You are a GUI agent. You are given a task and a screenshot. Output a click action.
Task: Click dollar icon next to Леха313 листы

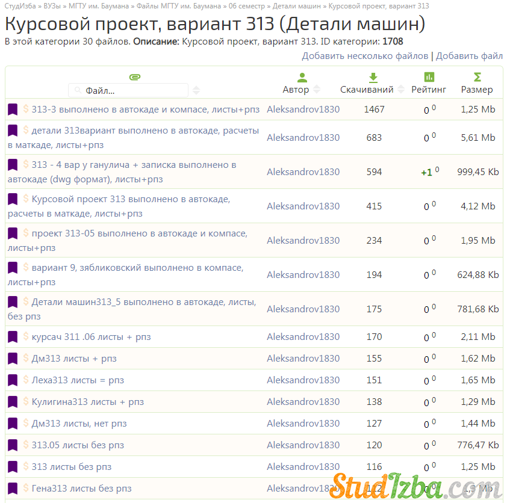click(x=26, y=379)
